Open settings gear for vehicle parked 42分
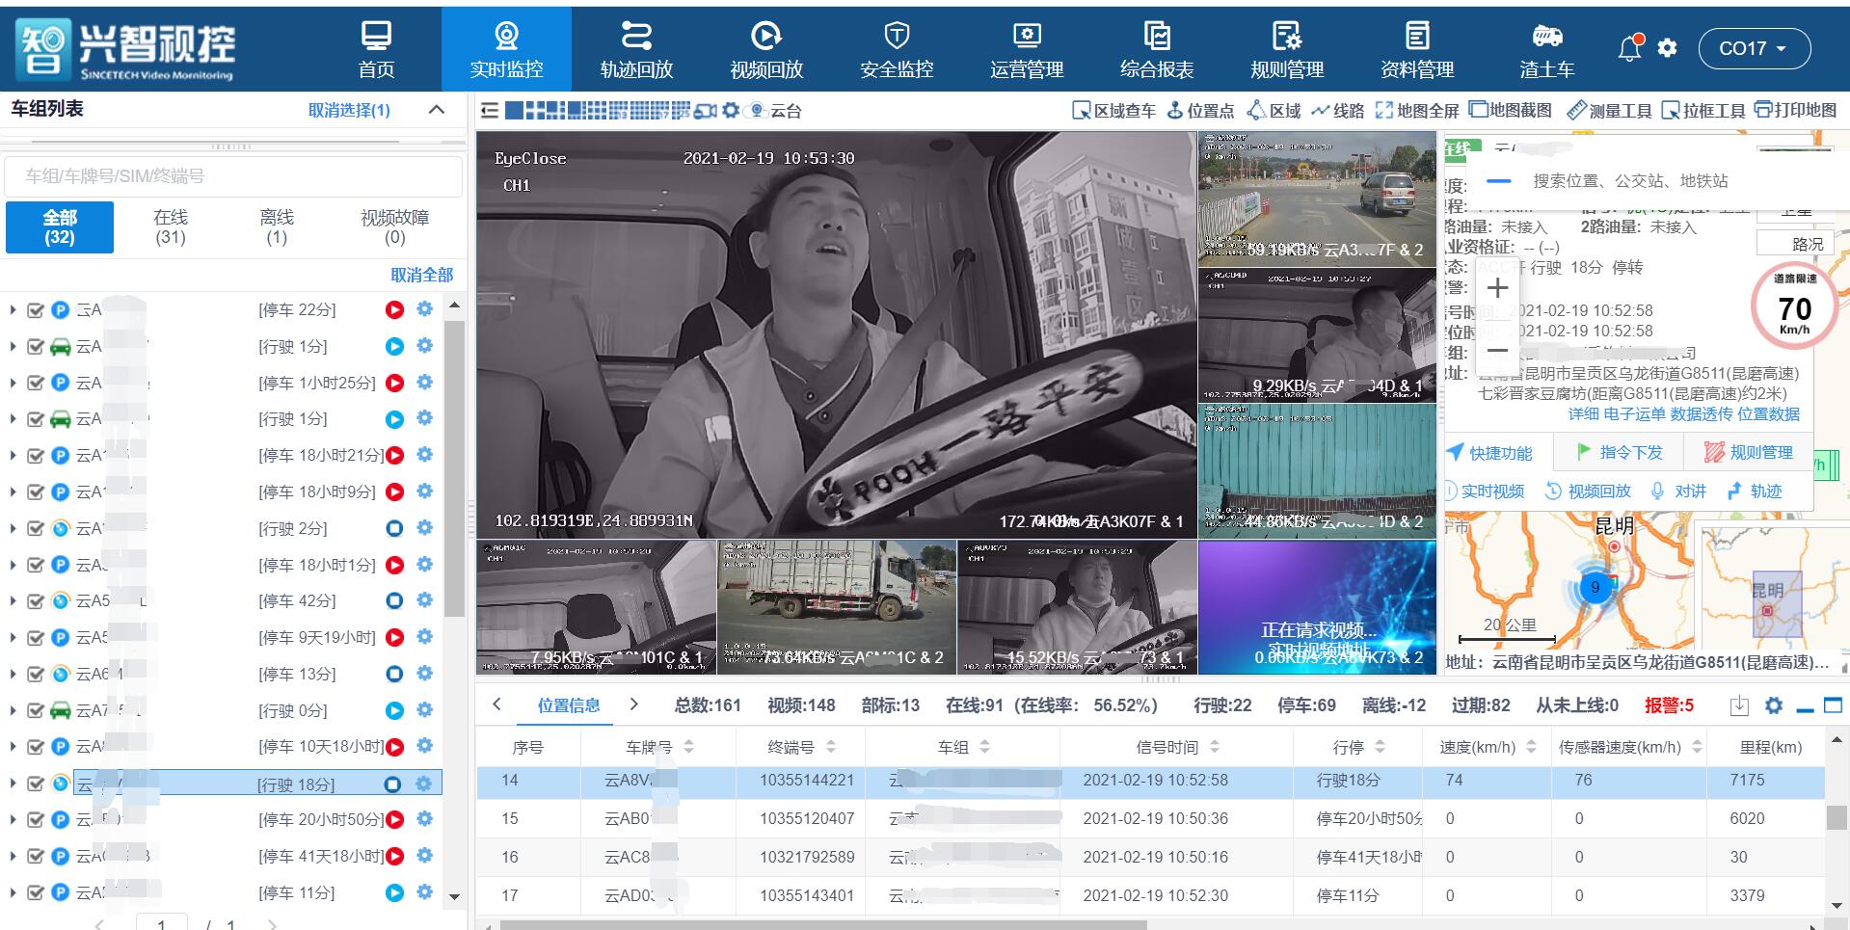 pos(424,600)
